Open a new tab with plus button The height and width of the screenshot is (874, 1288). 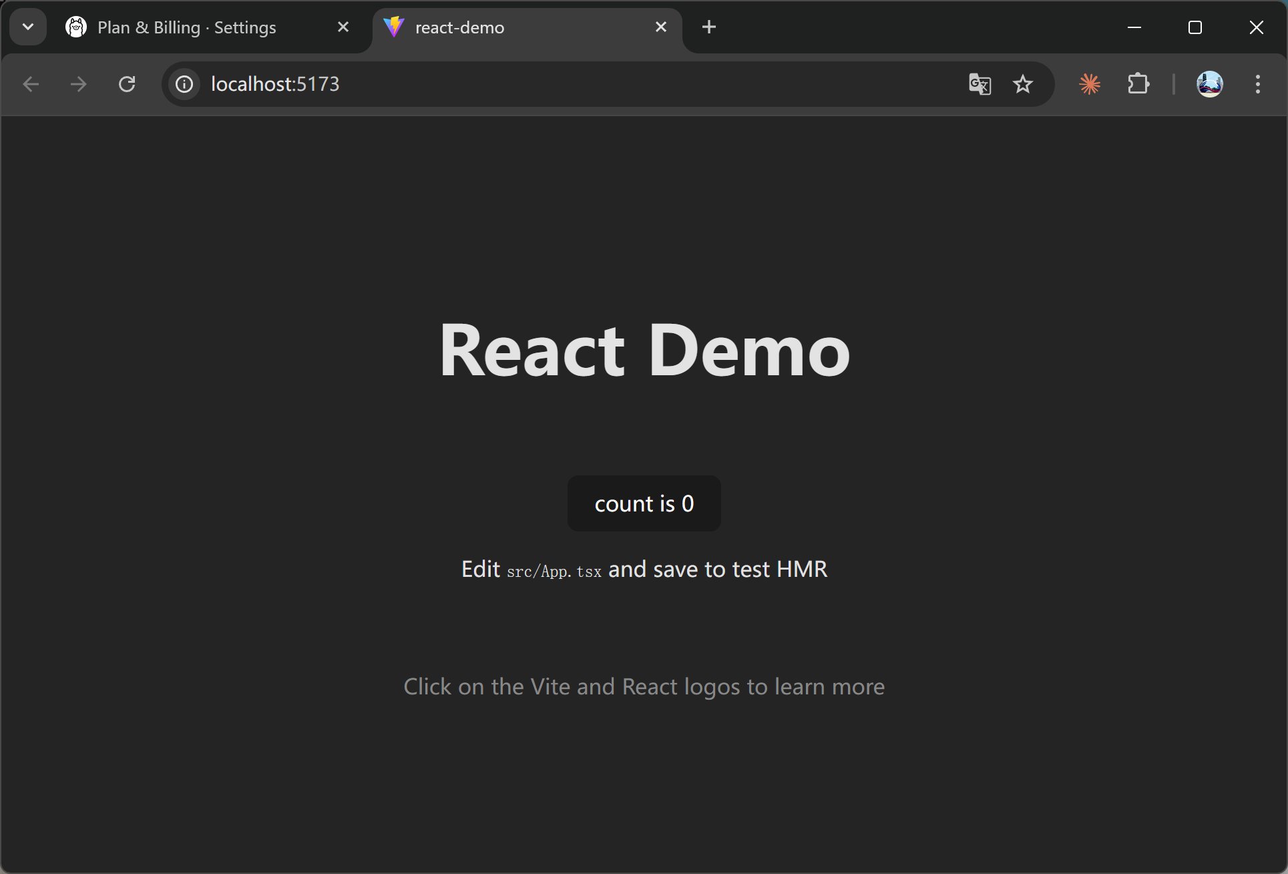pos(709,27)
